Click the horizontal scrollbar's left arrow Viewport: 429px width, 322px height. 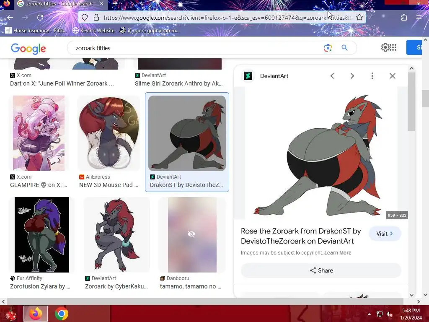pos(3,301)
